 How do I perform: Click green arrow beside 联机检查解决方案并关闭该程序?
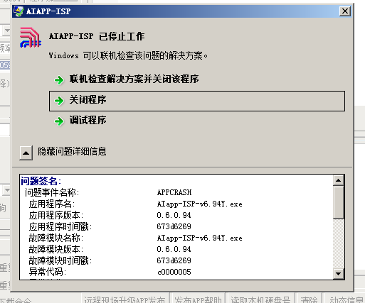click(x=59, y=80)
